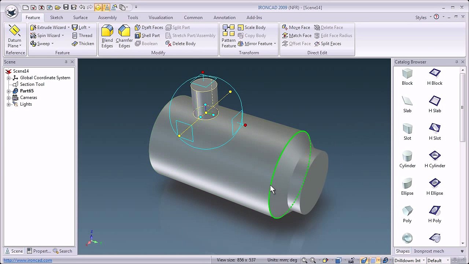469x264 pixels.
Task: Go to the Annotation ribbon tab
Action: (x=225, y=17)
